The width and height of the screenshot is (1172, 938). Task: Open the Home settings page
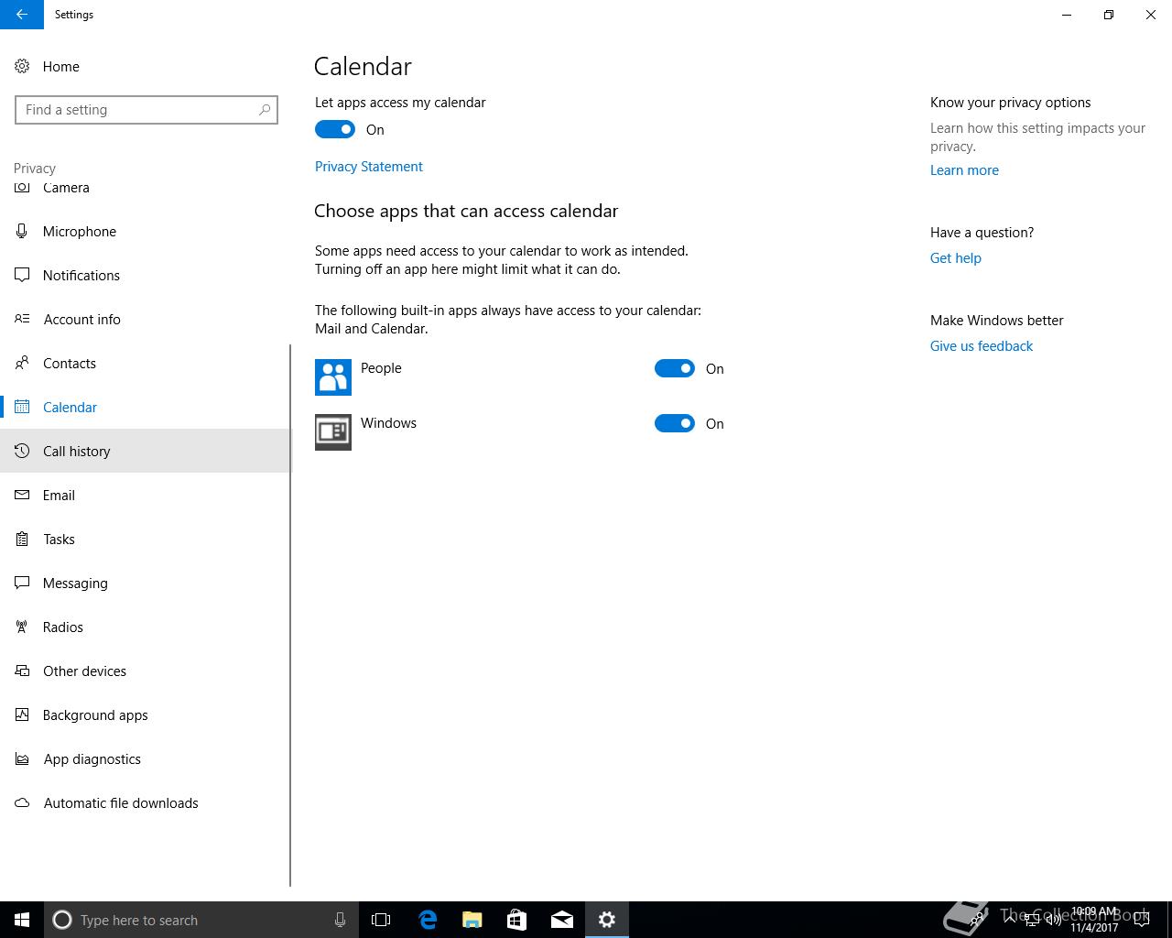[146, 66]
